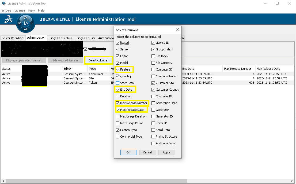Screen dimensions: 296x184
Task: Close the Select Columns dialog
Action: (x=177, y=30)
